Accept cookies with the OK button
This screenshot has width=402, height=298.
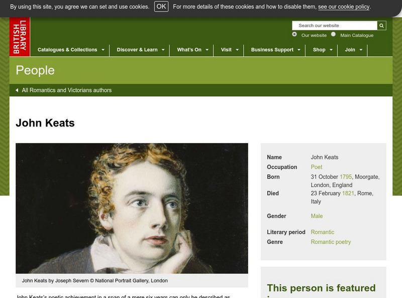161,7
